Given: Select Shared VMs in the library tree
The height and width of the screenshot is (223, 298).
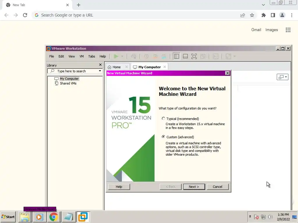Looking at the screenshot, I should [x=68, y=83].
